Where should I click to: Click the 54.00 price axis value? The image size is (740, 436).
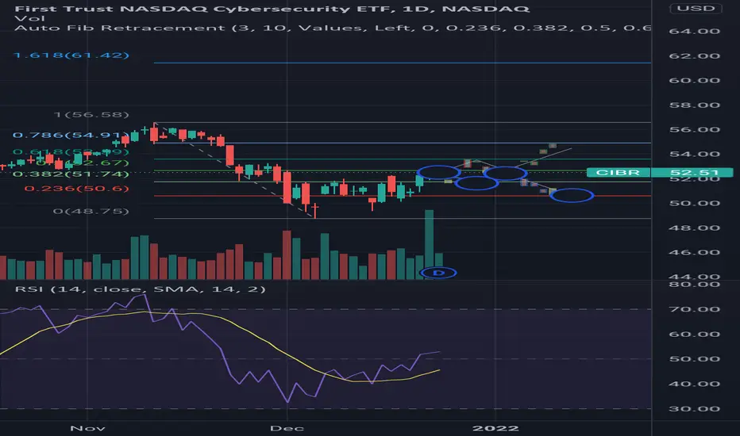coord(694,154)
